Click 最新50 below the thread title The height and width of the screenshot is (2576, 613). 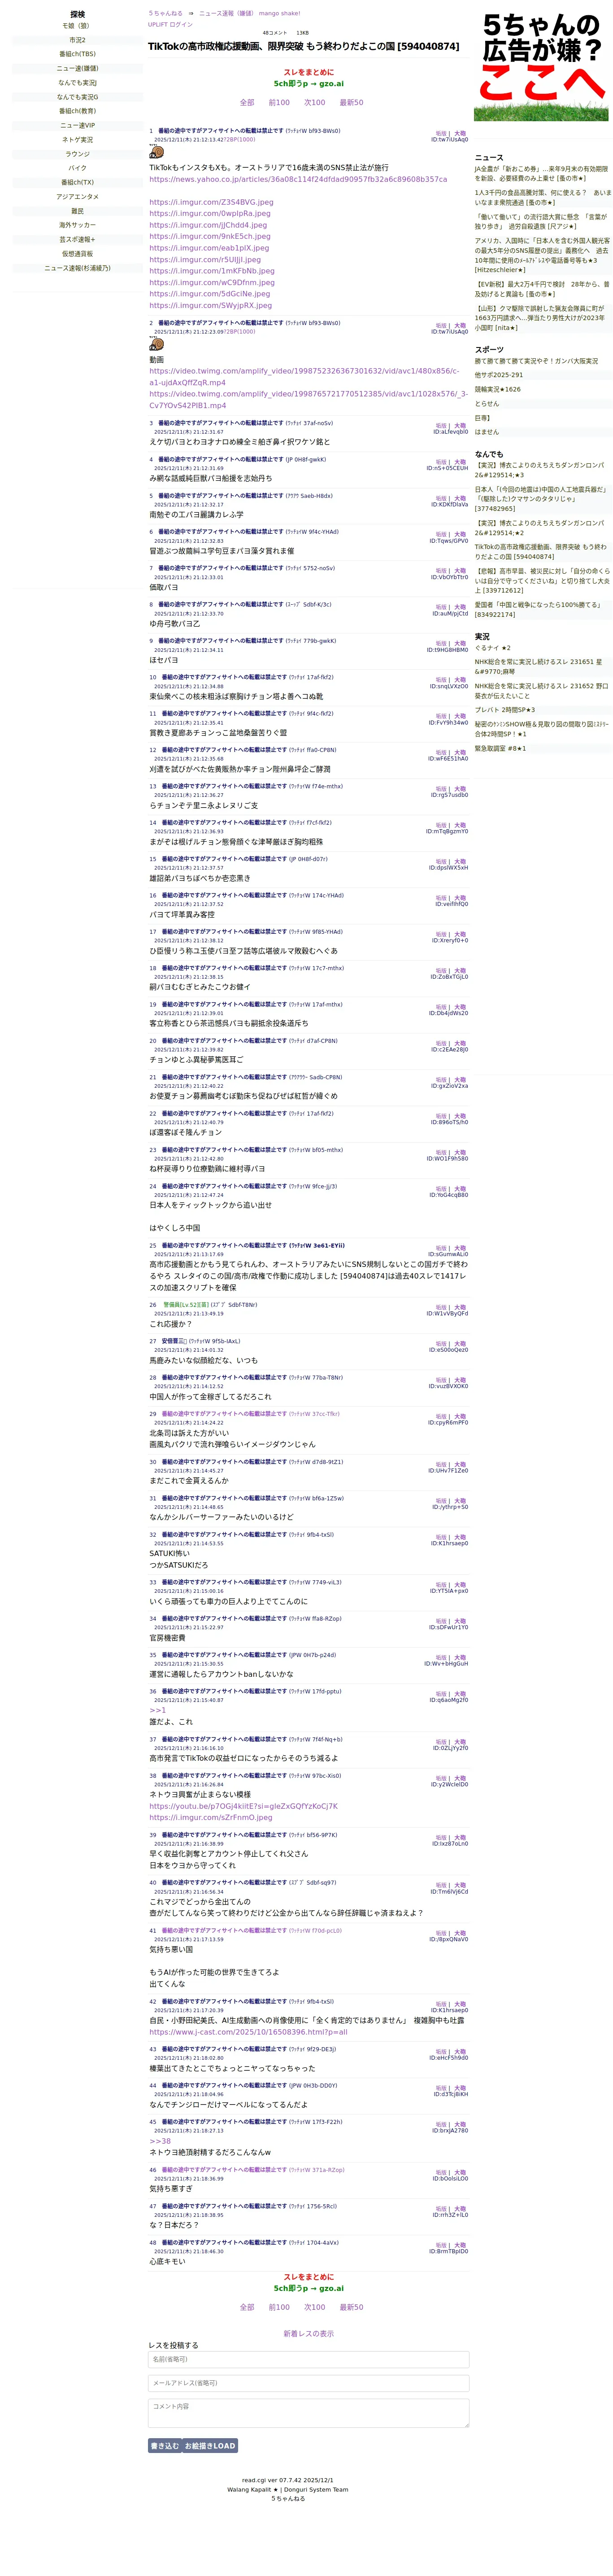(352, 103)
